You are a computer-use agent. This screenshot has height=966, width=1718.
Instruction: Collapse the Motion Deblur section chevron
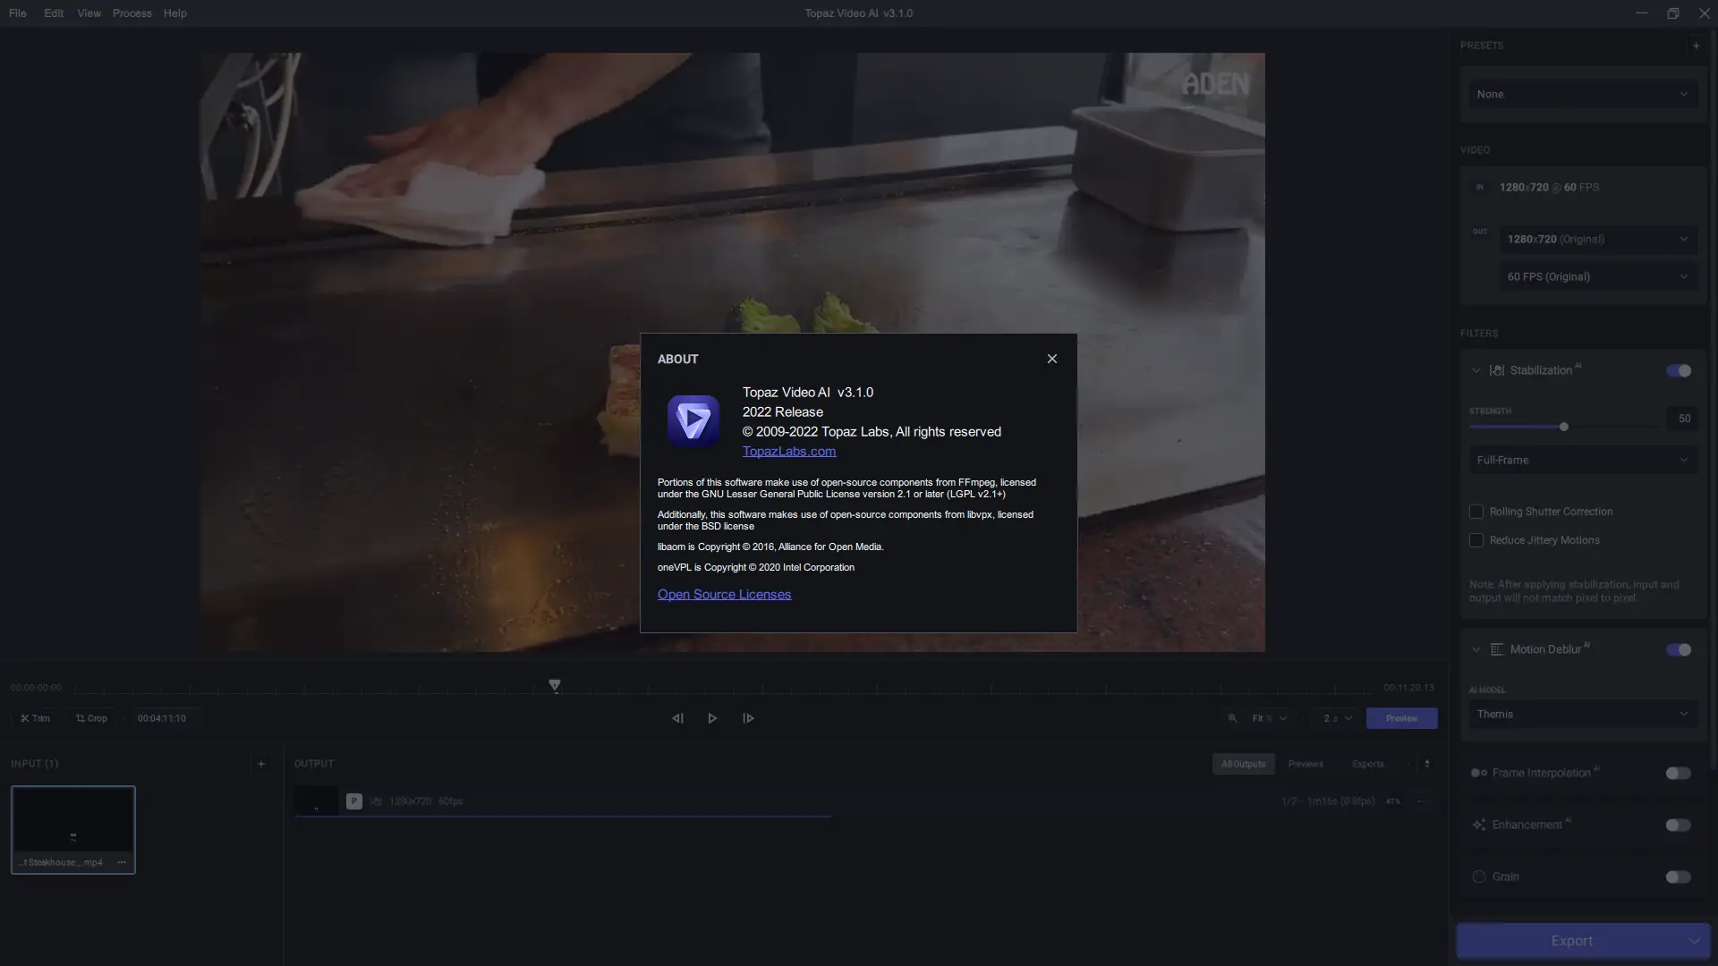pos(1476,649)
